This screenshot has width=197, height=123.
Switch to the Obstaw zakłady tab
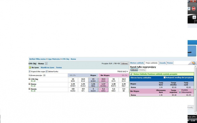coord(137,63)
